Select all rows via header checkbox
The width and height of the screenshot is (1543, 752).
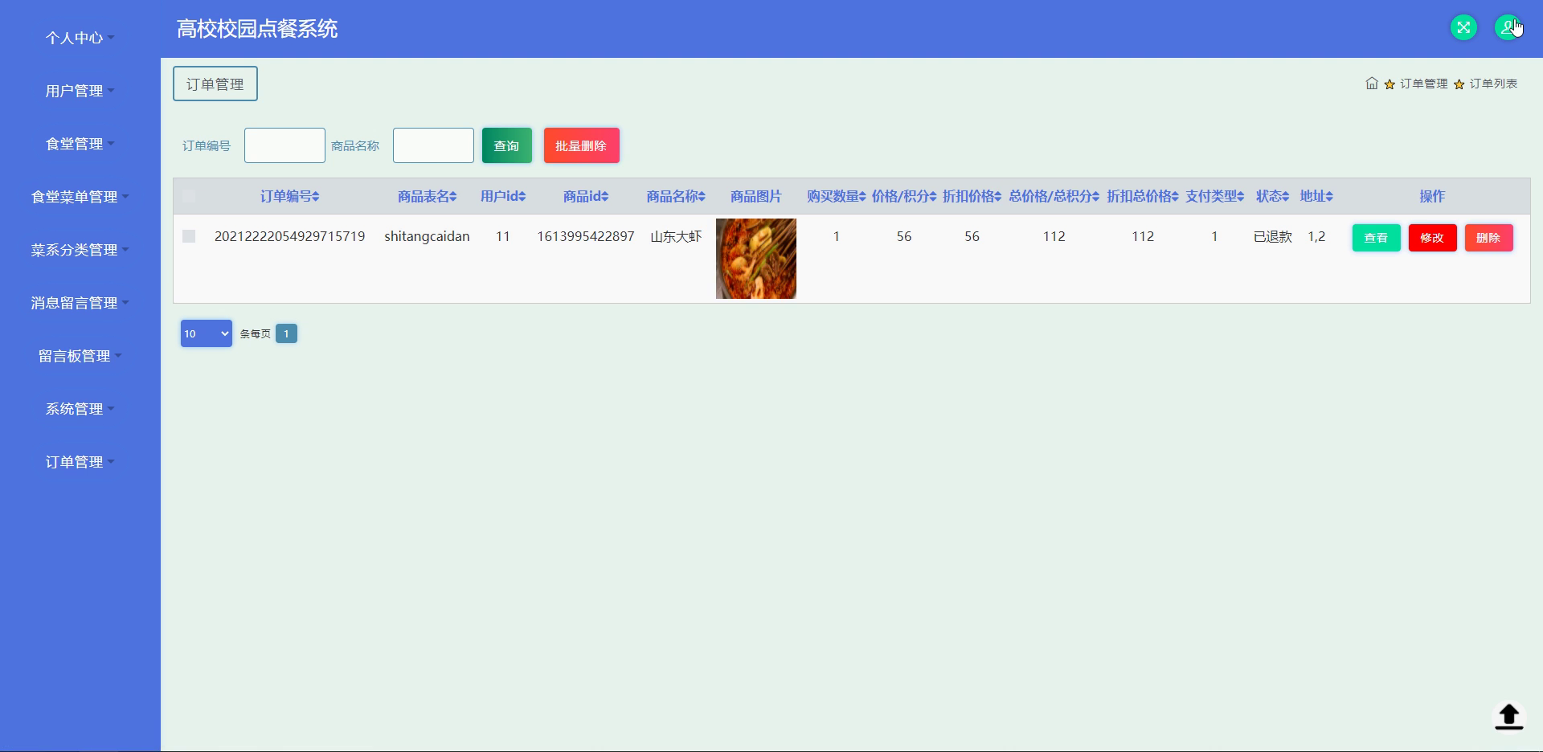(189, 196)
